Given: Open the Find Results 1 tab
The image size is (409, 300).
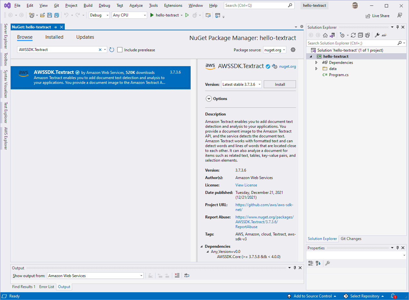Looking at the screenshot, I should tap(24, 287).
